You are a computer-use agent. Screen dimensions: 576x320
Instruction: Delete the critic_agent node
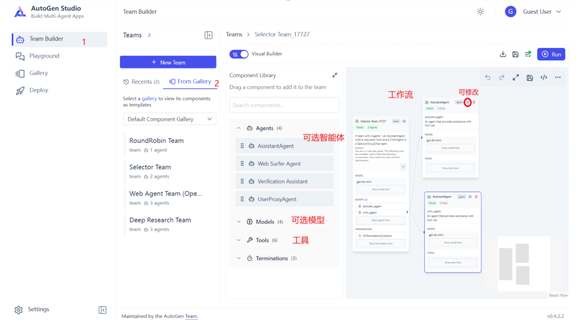coord(476,197)
